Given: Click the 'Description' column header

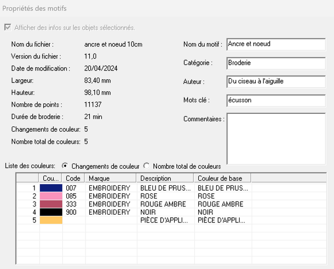Looking at the screenshot, I should [165, 178].
